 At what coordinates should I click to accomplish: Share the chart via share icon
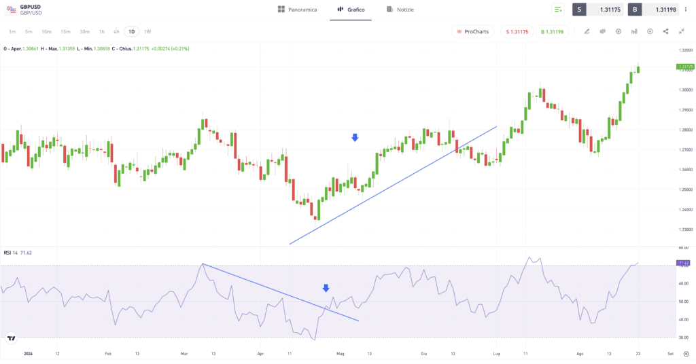pos(666,31)
